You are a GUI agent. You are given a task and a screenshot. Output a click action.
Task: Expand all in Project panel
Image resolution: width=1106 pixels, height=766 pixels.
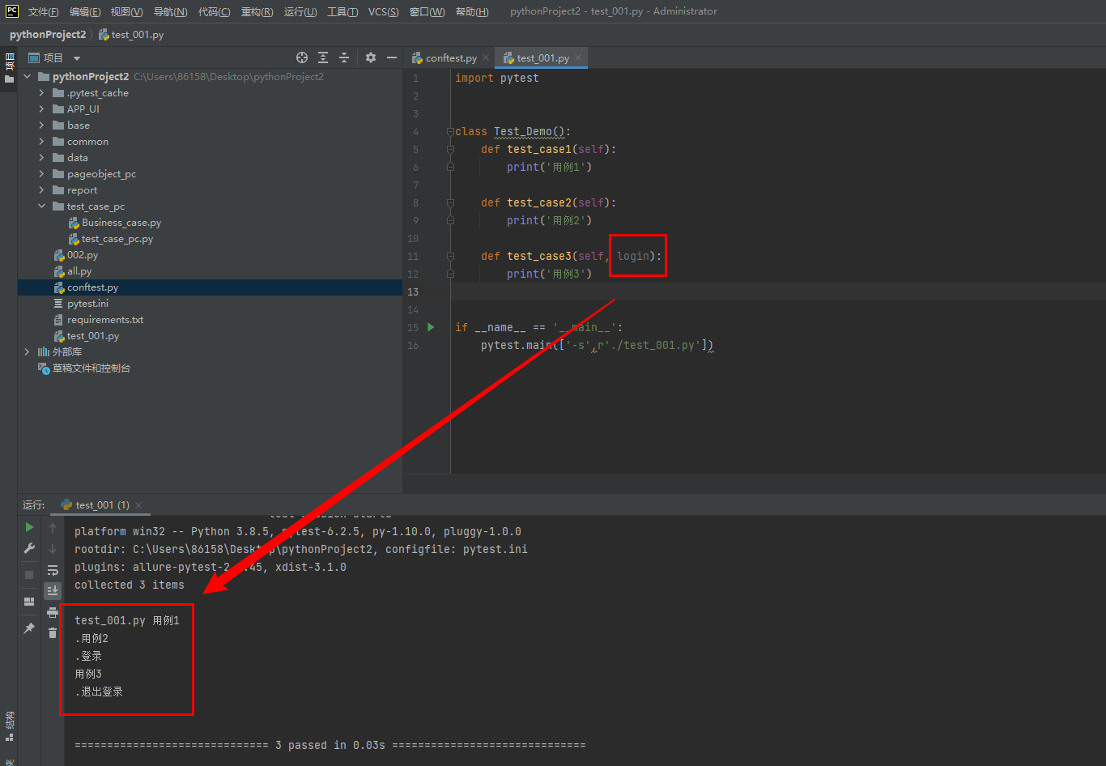[323, 57]
